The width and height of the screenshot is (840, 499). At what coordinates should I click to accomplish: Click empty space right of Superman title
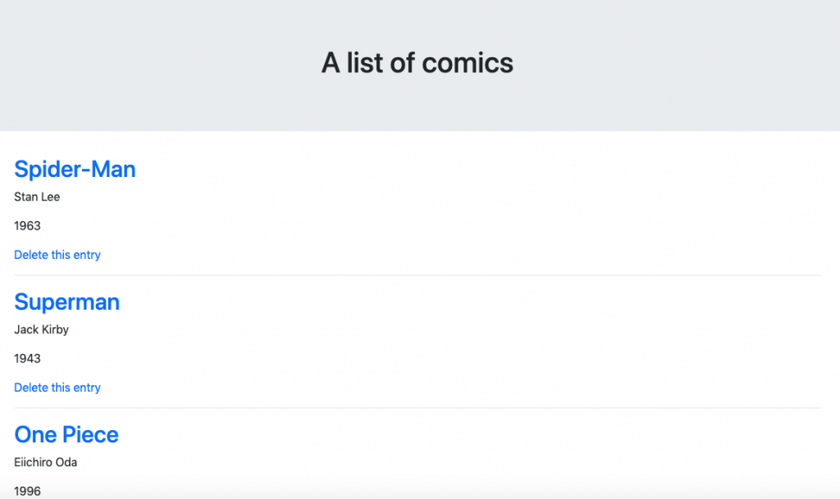point(472,302)
